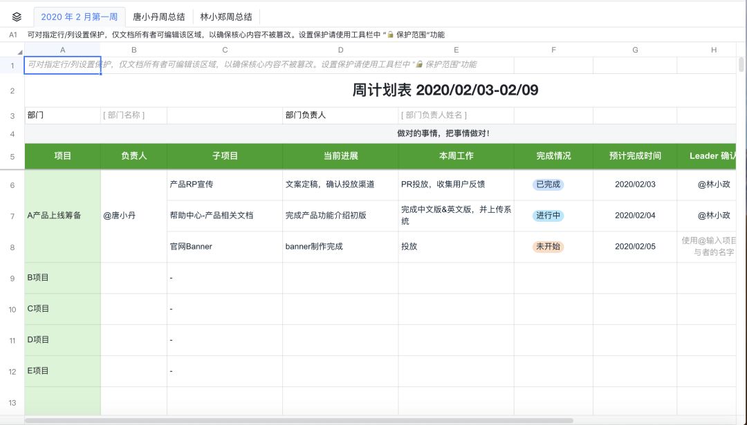Click the horizontal scrollbar at the bottom
Viewport: 747px width, 425px height.
297,420
